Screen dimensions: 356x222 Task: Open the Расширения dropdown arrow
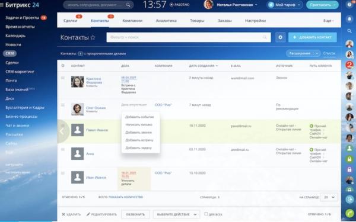point(317,53)
